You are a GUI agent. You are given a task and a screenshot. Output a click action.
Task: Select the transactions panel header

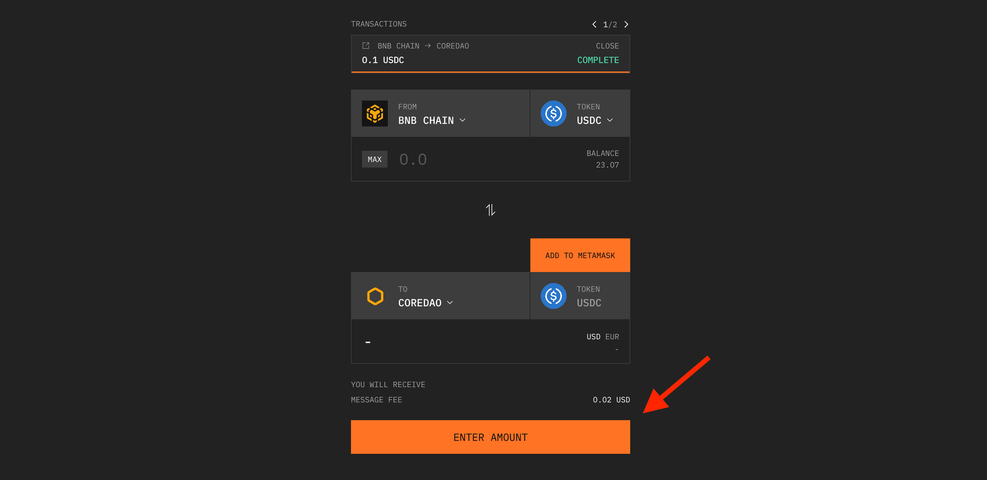[x=491, y=24]
